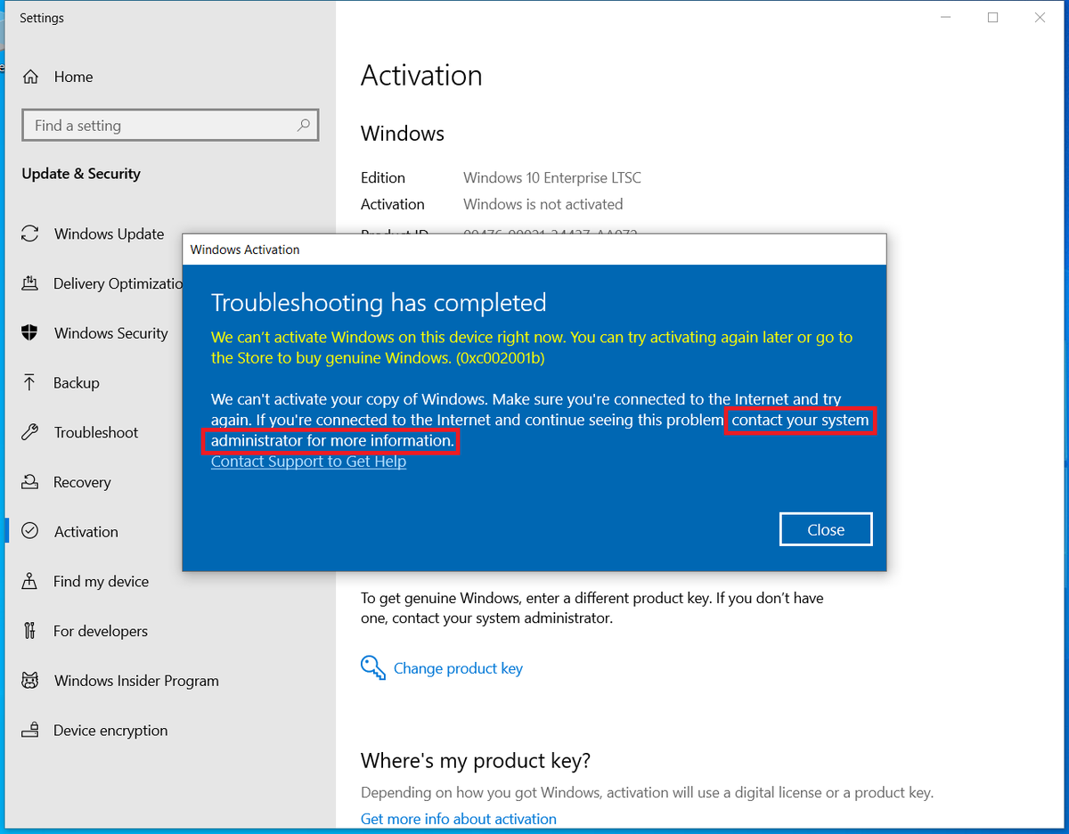Image resolution: width=1069 pixels, height=834 pixels.
Task: Click the Find my device icon
Action: (x=30, y=581)
